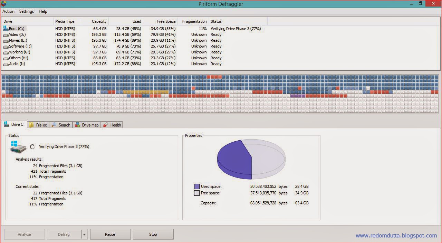442x243 pixels.
Task: Click the Defraggler app icon in title bar
Action: tap(3, 4)
